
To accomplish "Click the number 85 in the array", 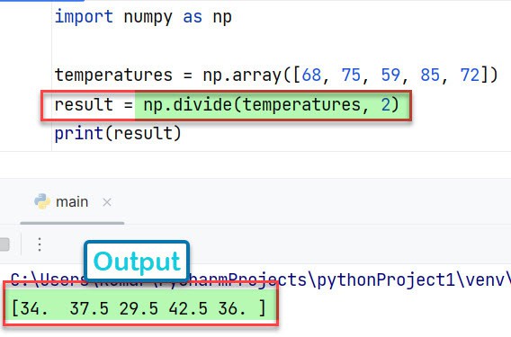I will pos(430,75).
